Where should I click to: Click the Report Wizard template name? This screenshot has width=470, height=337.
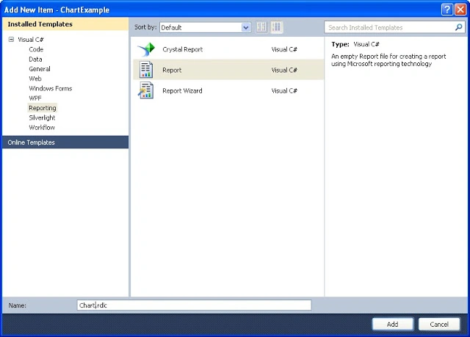(182, 91)
